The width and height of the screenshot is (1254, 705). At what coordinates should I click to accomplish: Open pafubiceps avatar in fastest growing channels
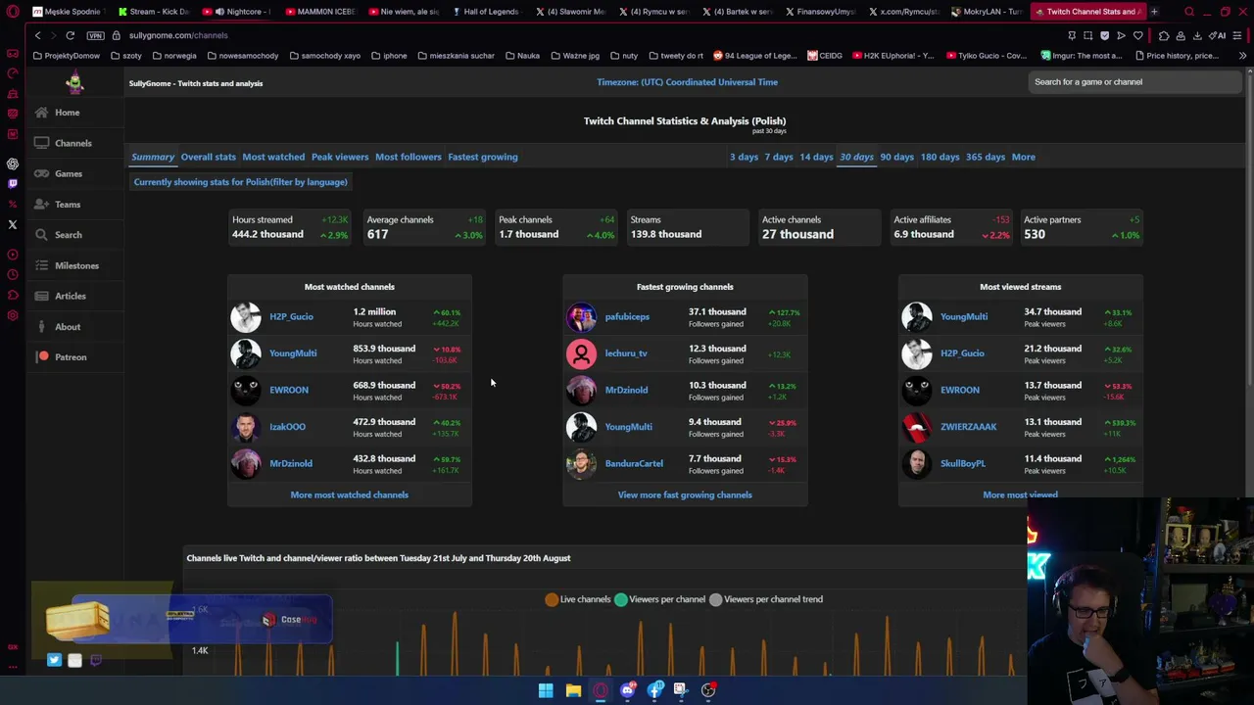pyautogui.click(x=581, y=316)
